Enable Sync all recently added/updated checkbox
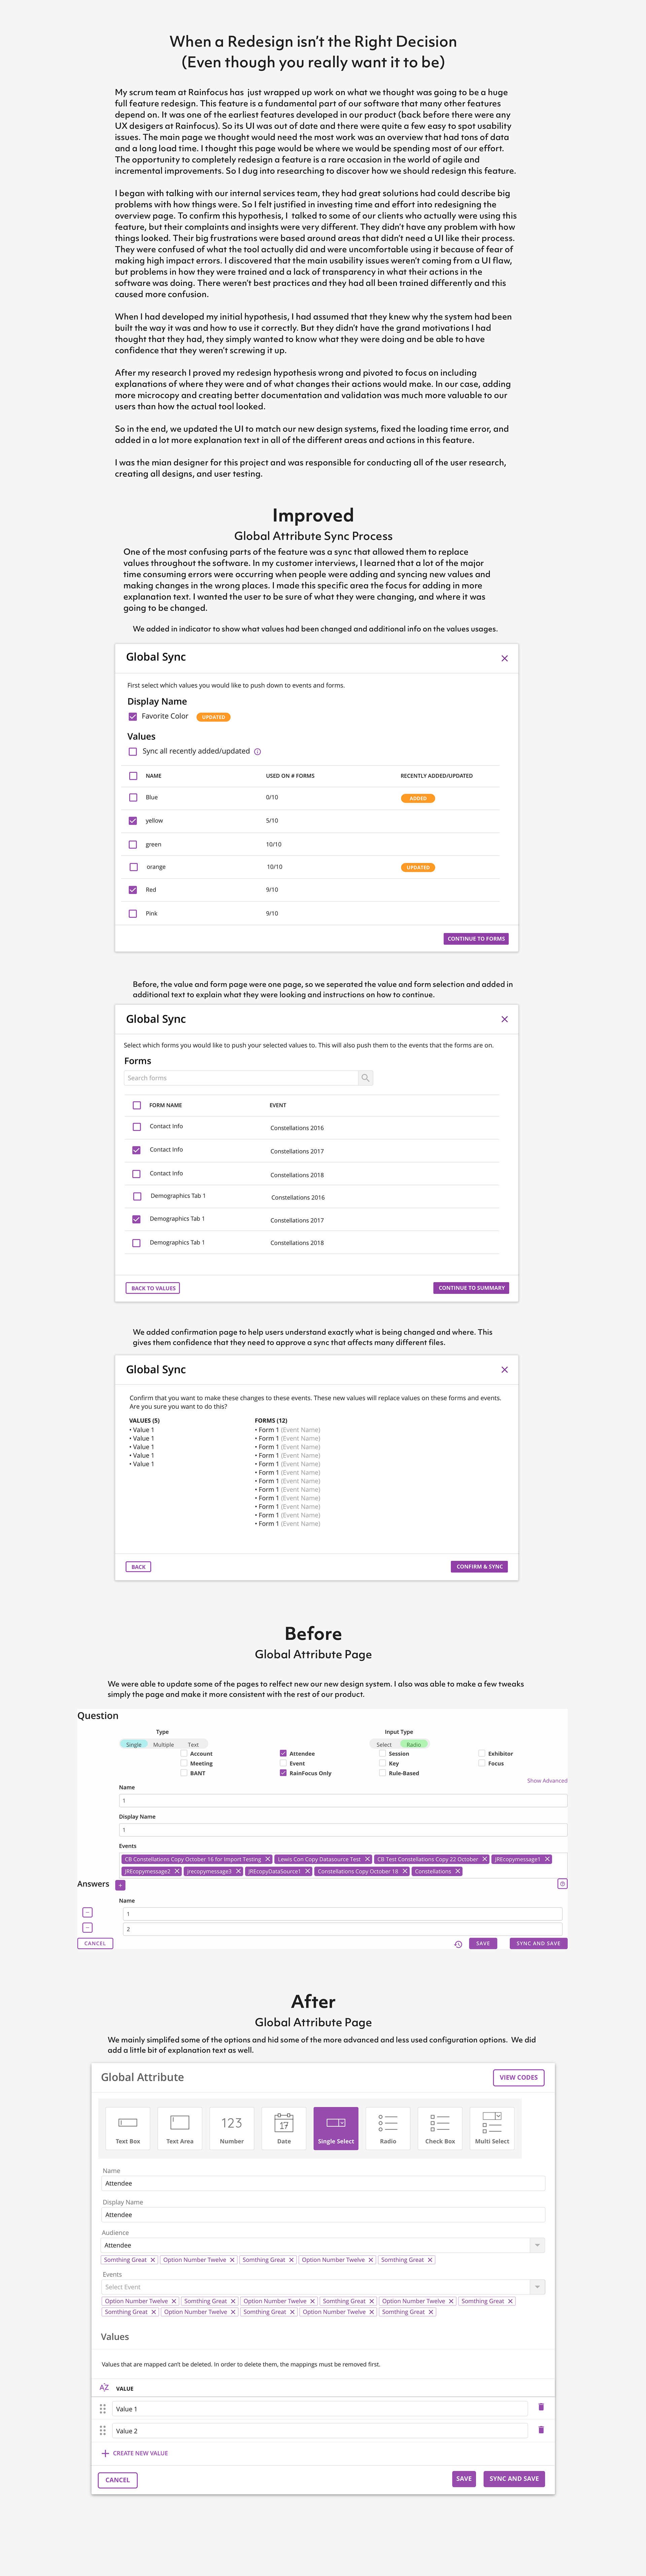The width and height of the screenshot is (646, 2576). pyautogui.click(x=133, y=752)
